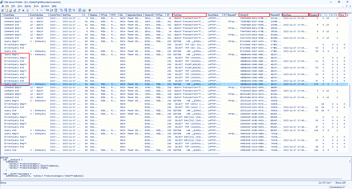This screenshot has height=189, width=352.
Task: Restore the inner trace document window
Action: click(346, 6)
